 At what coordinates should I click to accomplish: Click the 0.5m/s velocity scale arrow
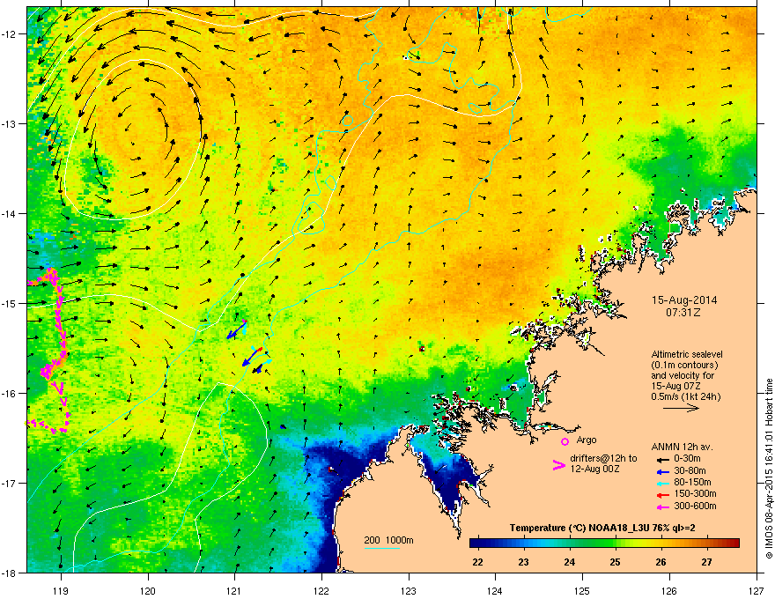point(681,408)
